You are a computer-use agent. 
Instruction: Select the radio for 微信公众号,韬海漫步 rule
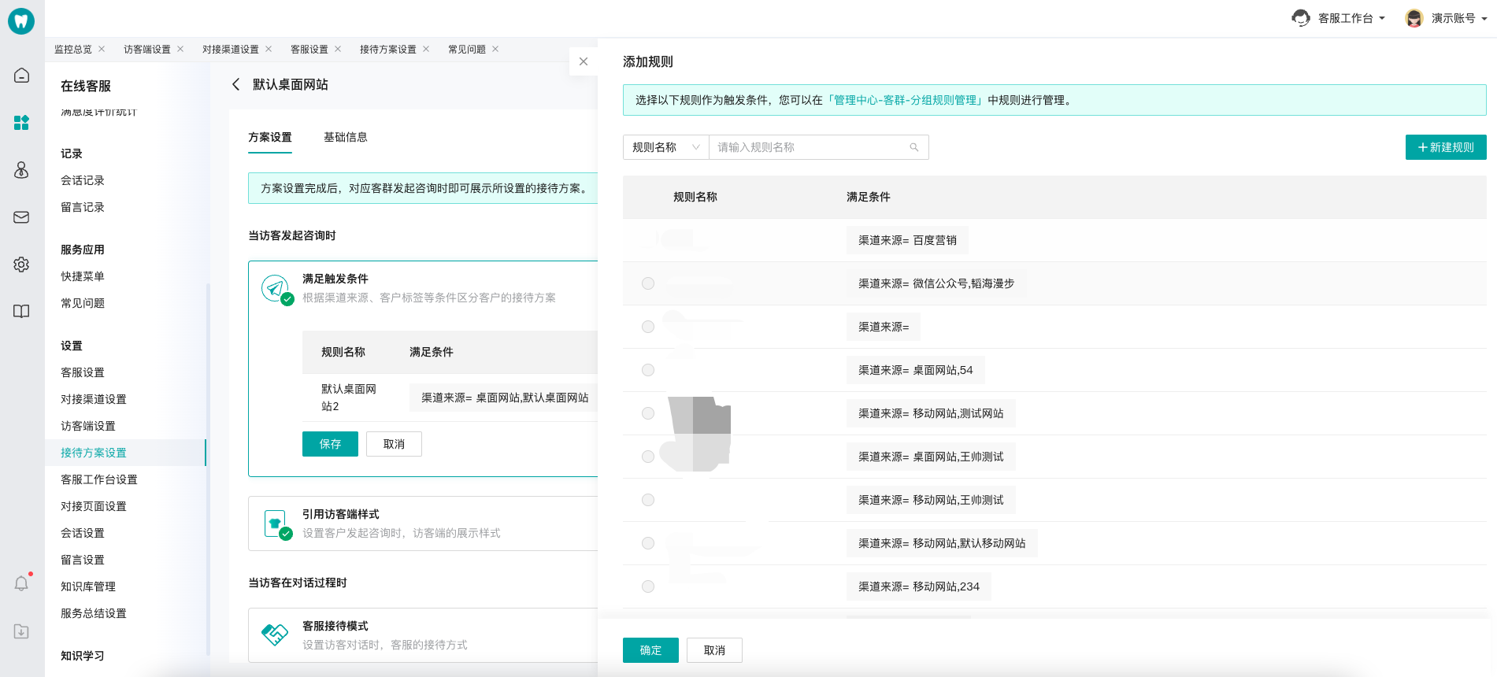648,283
